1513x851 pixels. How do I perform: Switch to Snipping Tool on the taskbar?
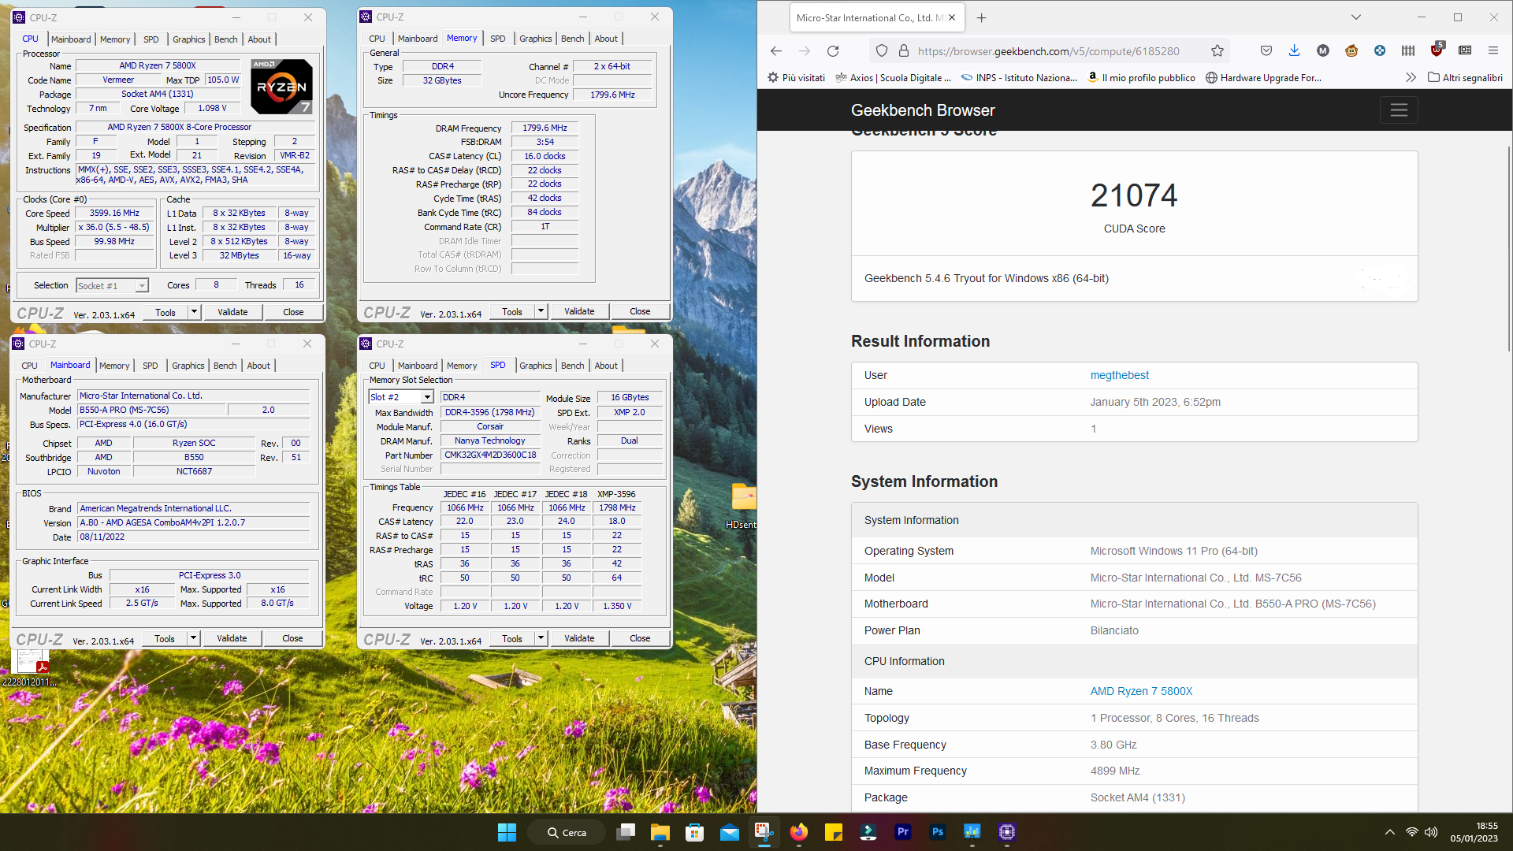click(764, 832)
